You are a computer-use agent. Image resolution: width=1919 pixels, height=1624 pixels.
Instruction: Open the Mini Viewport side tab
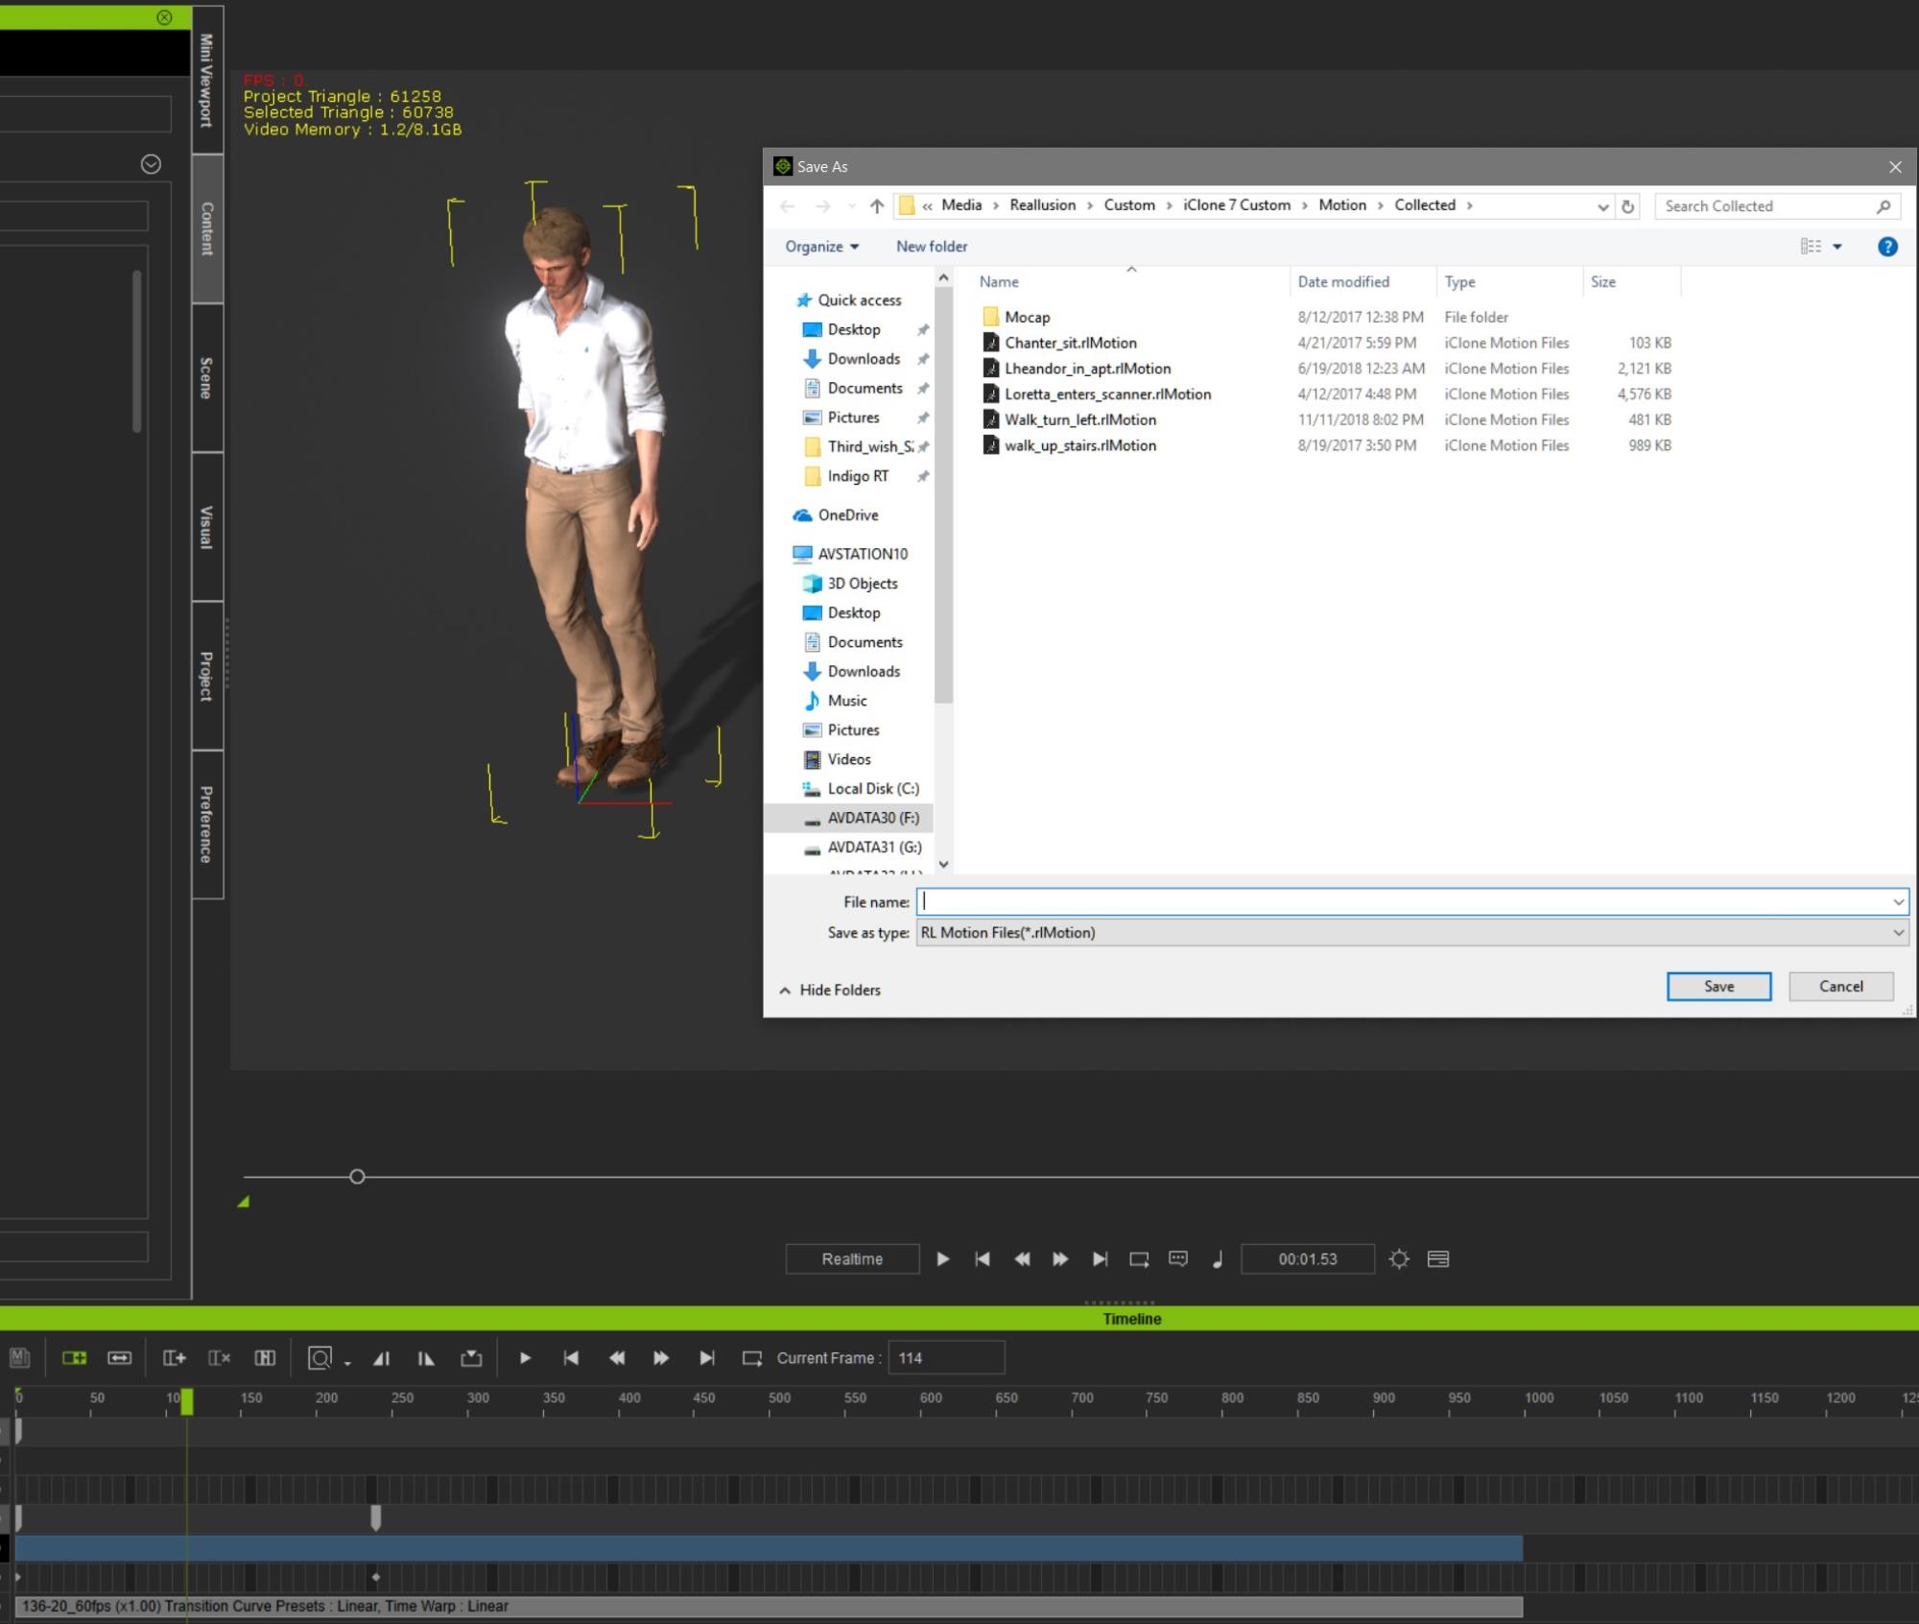[x=207, y=80]
